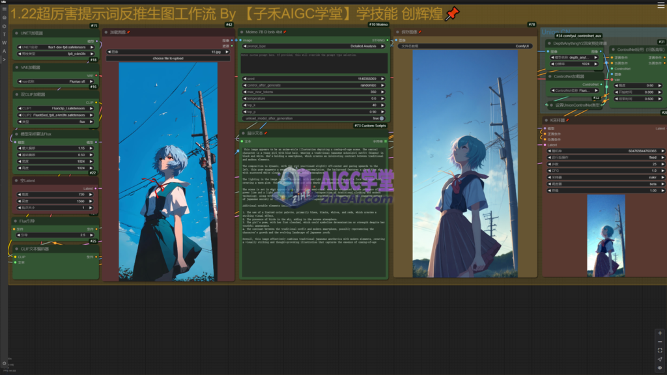Select the W item in the left sidebar
The height and width of the screenshot is (375, 667).
(5, 43)
